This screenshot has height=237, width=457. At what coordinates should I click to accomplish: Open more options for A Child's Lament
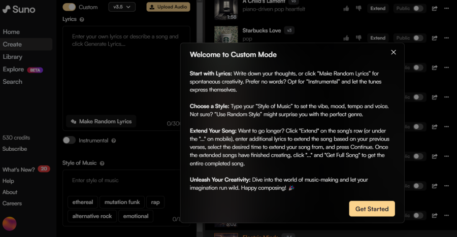click(446, 9)
